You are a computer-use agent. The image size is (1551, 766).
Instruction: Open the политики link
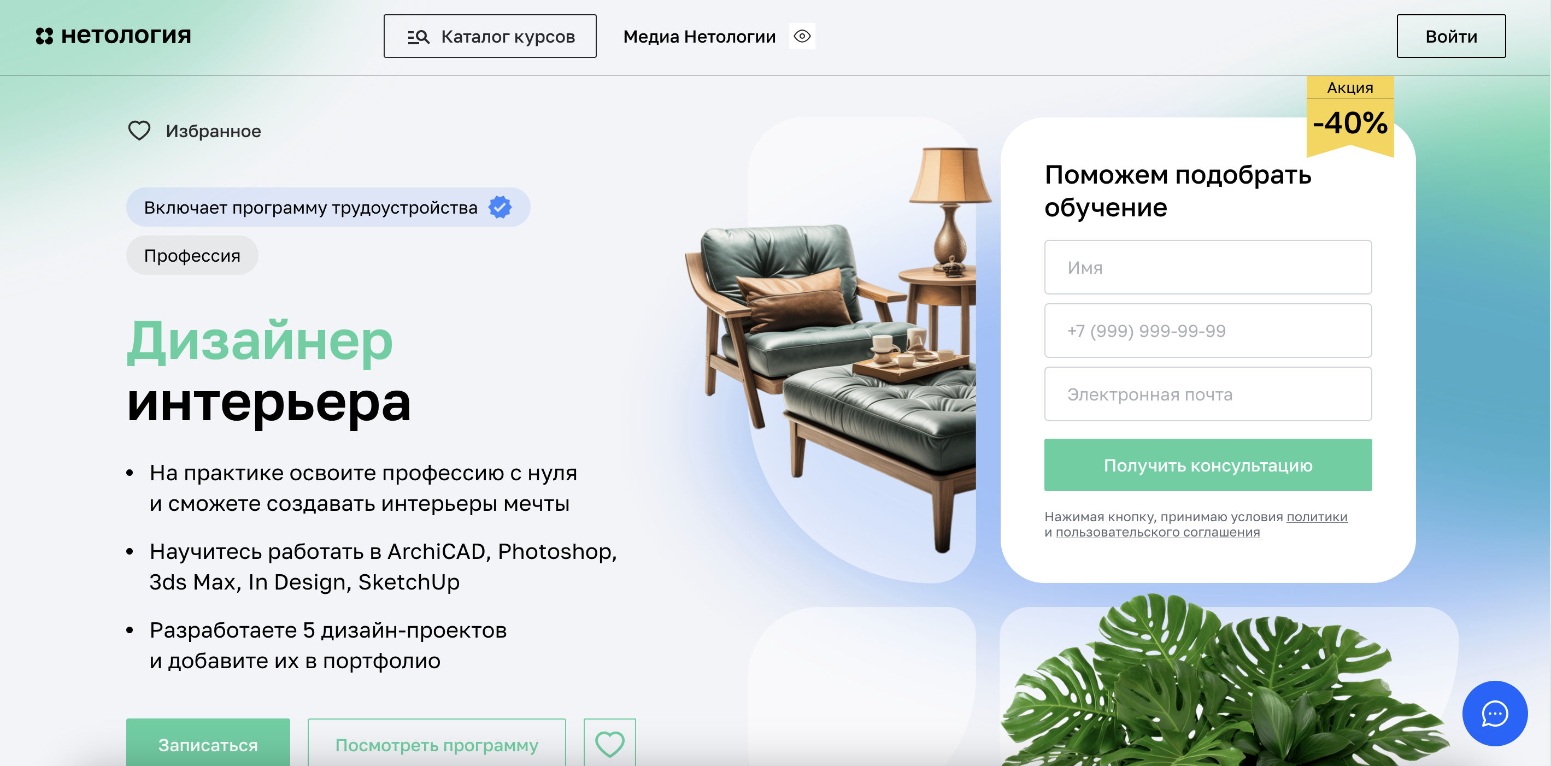point(1317,517)
